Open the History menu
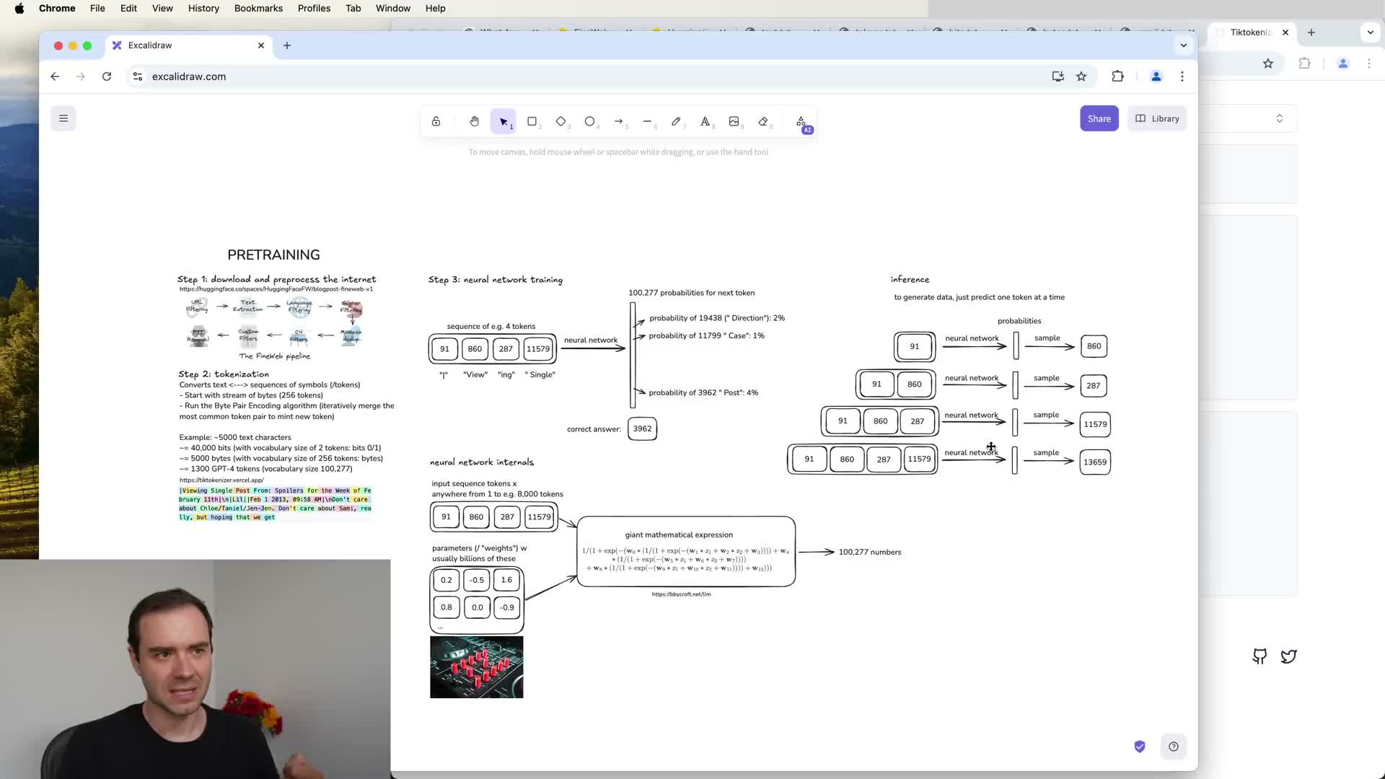Screen dimensions: 1385x779 tap(203, 8)
